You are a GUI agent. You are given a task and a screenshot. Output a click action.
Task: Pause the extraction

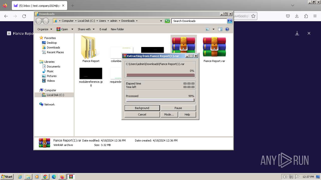click(178, 108)
